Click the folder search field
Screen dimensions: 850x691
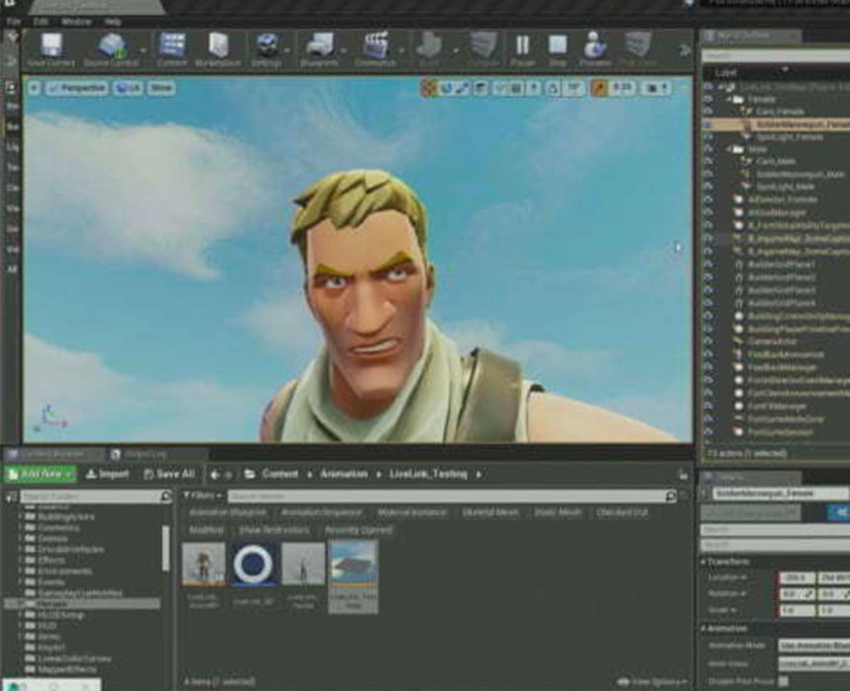[96, 497]
